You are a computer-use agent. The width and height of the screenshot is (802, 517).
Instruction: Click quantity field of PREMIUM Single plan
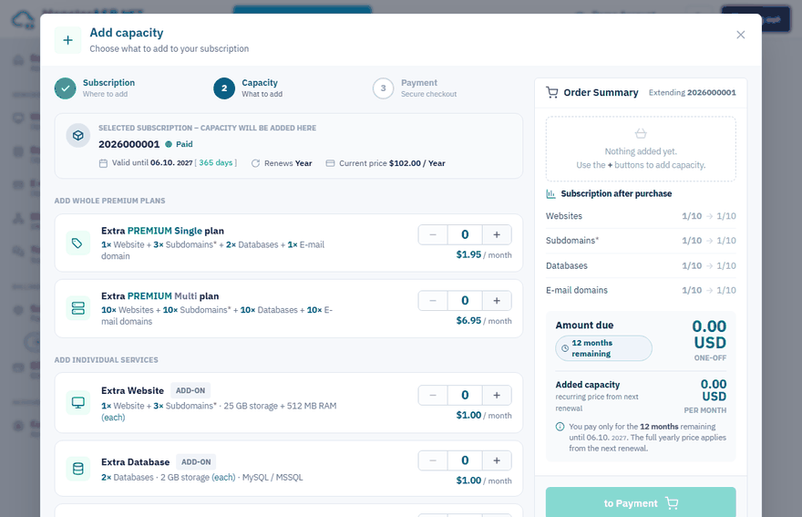(465, 235)
